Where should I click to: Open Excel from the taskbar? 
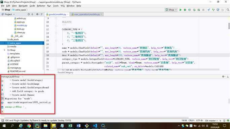click(70, 126)
